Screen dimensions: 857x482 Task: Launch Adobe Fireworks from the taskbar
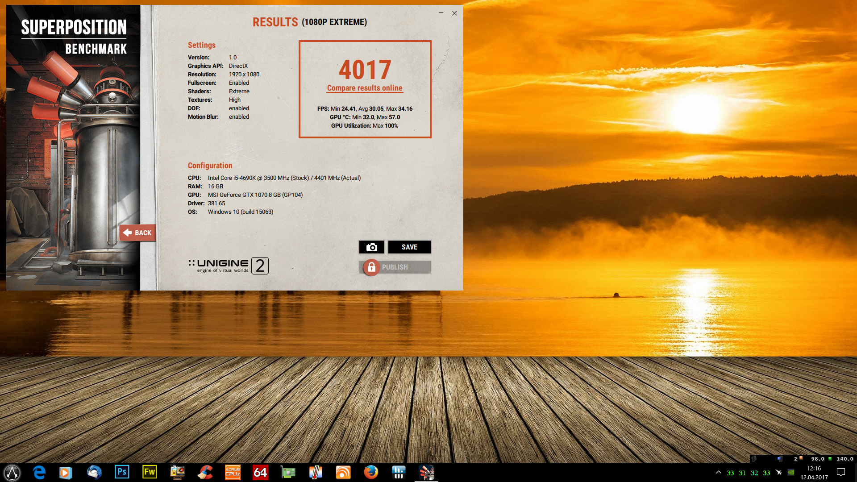click(149, 472)
